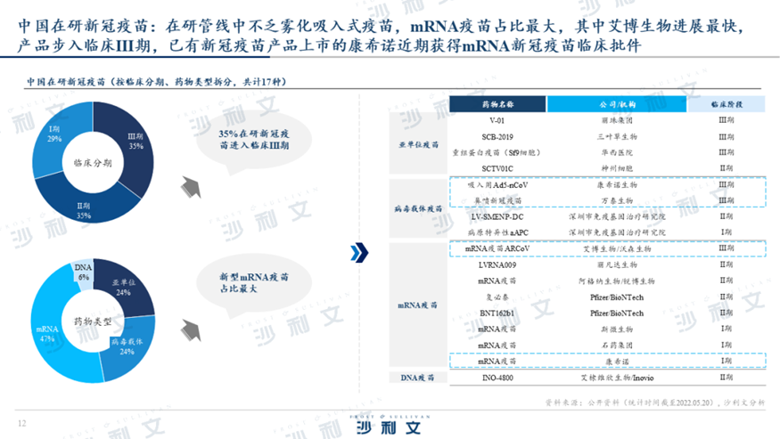Click Pfizer/BioNTech in the 复必泰 row
Image resolution: width=780 pixels, height=439 pixels.
coord(617,297)
